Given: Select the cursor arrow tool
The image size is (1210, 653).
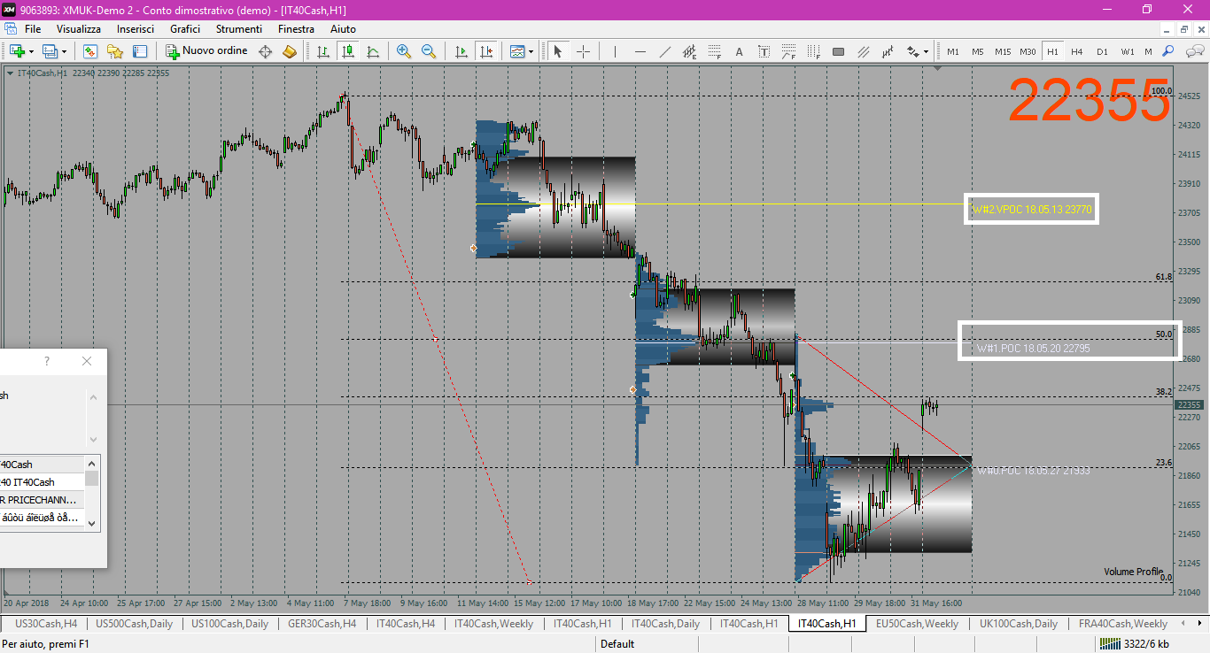Looking at the screenshot, I should pos(558,51).
